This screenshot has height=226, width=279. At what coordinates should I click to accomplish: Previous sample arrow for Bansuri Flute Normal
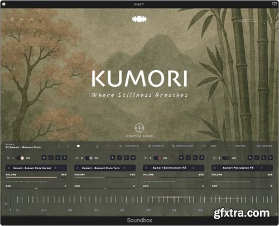coord(9,168)
